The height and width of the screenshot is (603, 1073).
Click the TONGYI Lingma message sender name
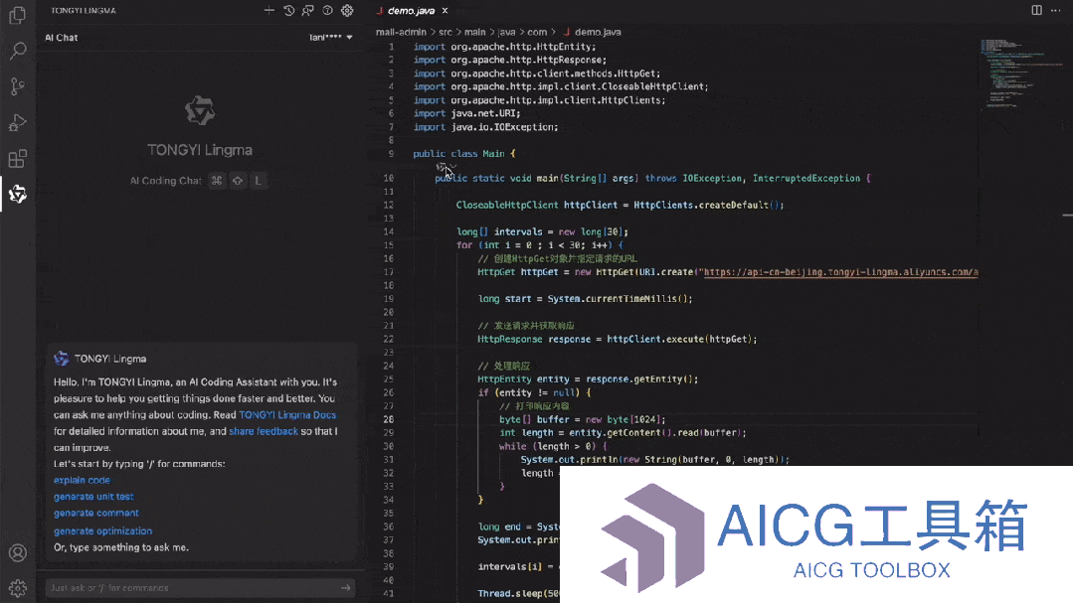click(x=110, y=359)
